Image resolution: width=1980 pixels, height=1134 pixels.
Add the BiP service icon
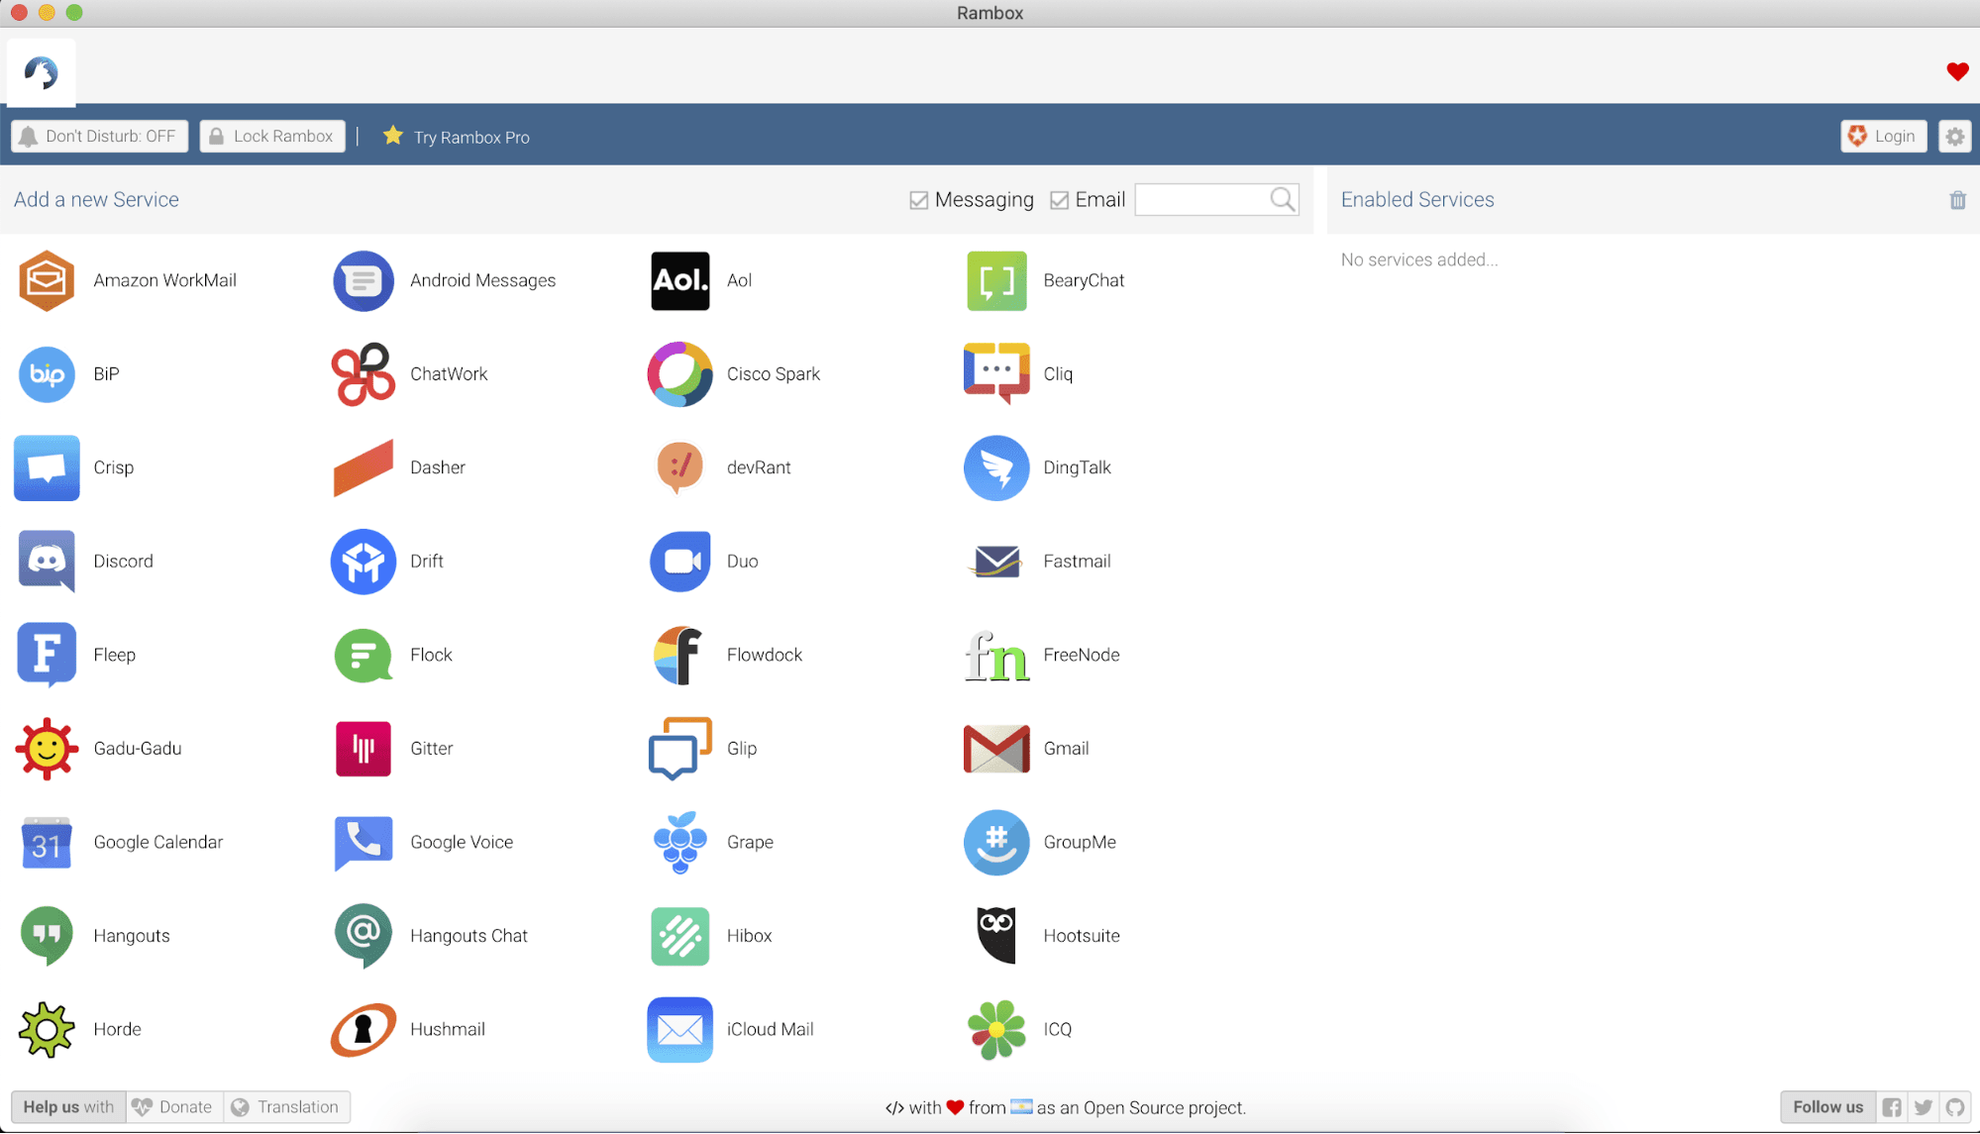coord(47,374)
